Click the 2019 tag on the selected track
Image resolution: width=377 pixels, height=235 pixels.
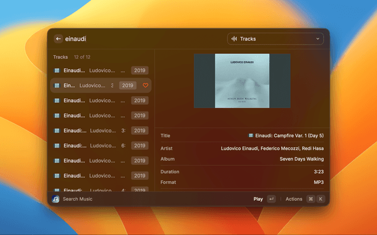click(127, 85)
